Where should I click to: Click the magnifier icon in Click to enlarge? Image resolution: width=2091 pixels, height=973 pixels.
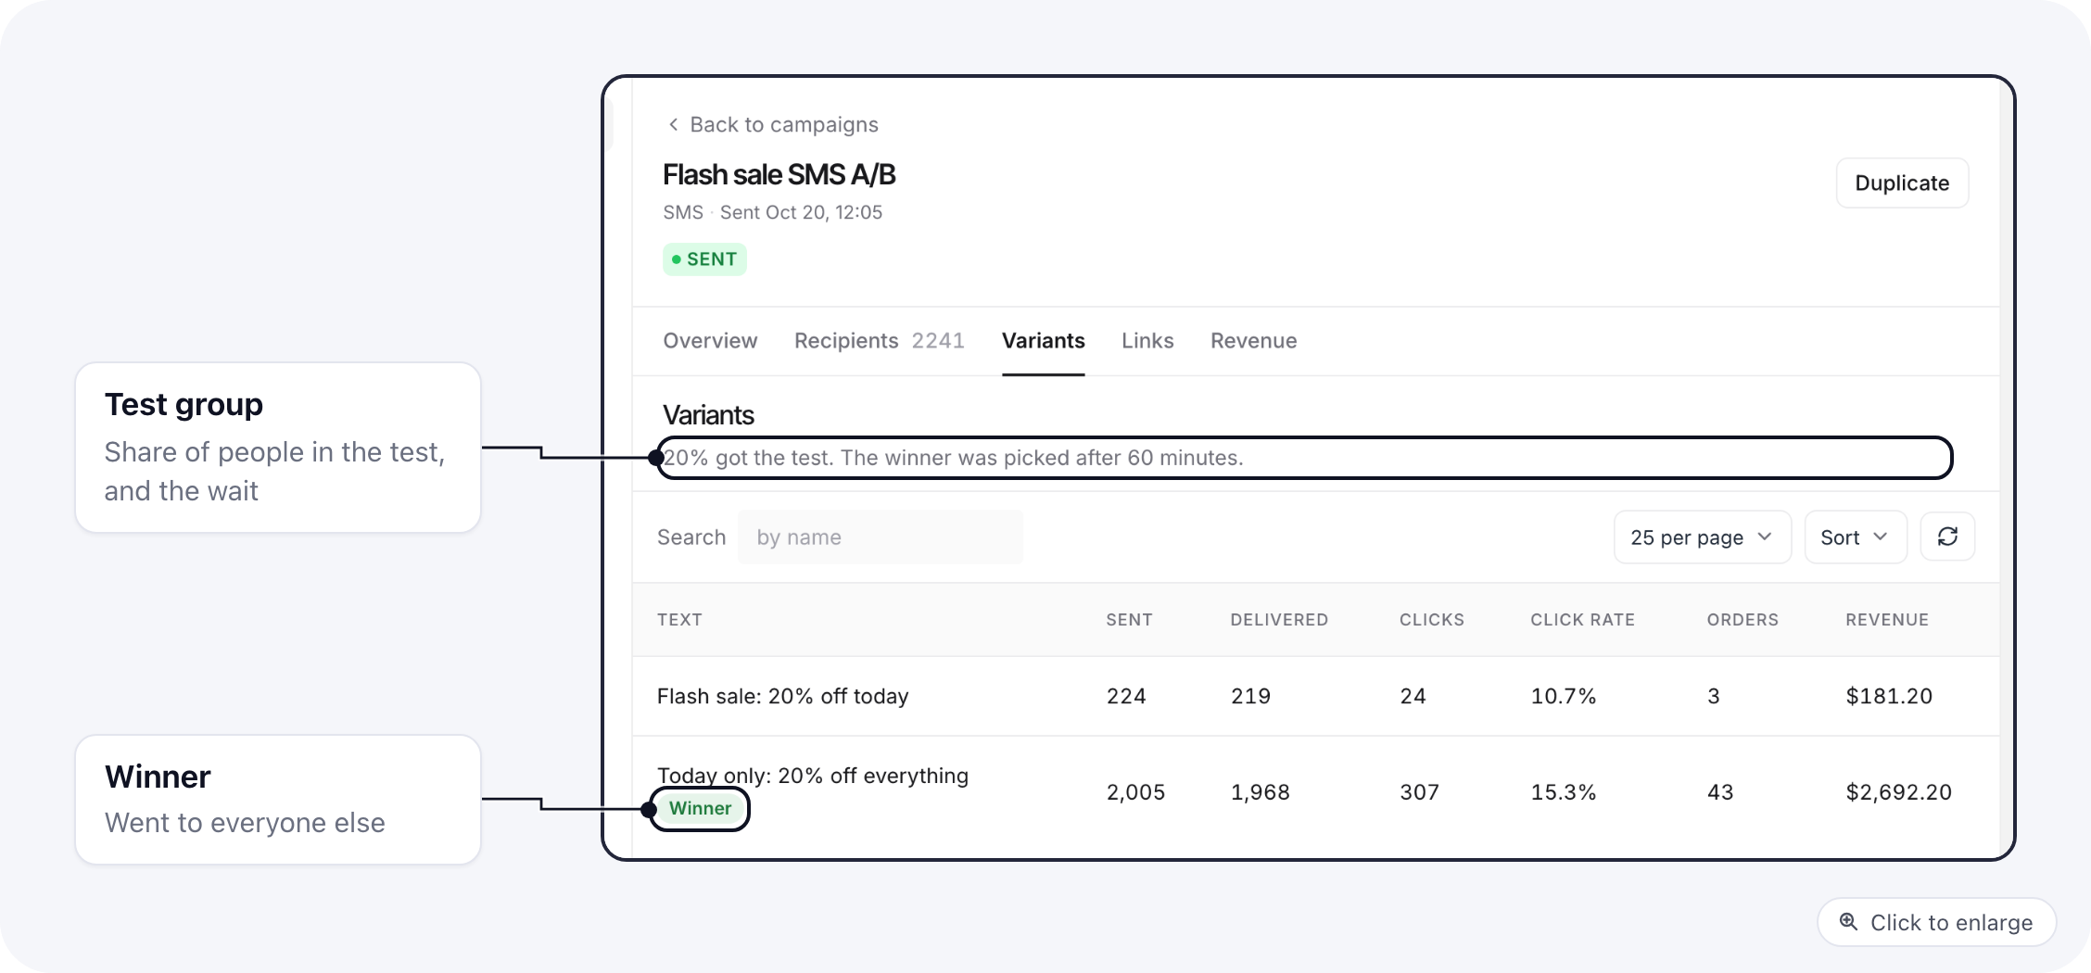(x=1848, y=922)
